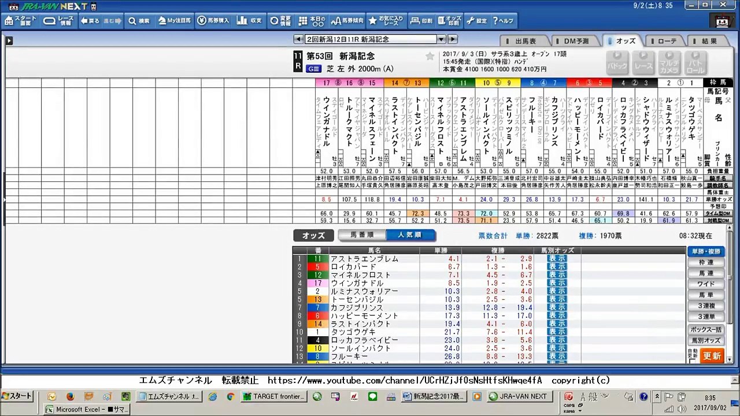Click the taskbar clock showing 8:35
The image size is (740, 416).
point(710,398)
